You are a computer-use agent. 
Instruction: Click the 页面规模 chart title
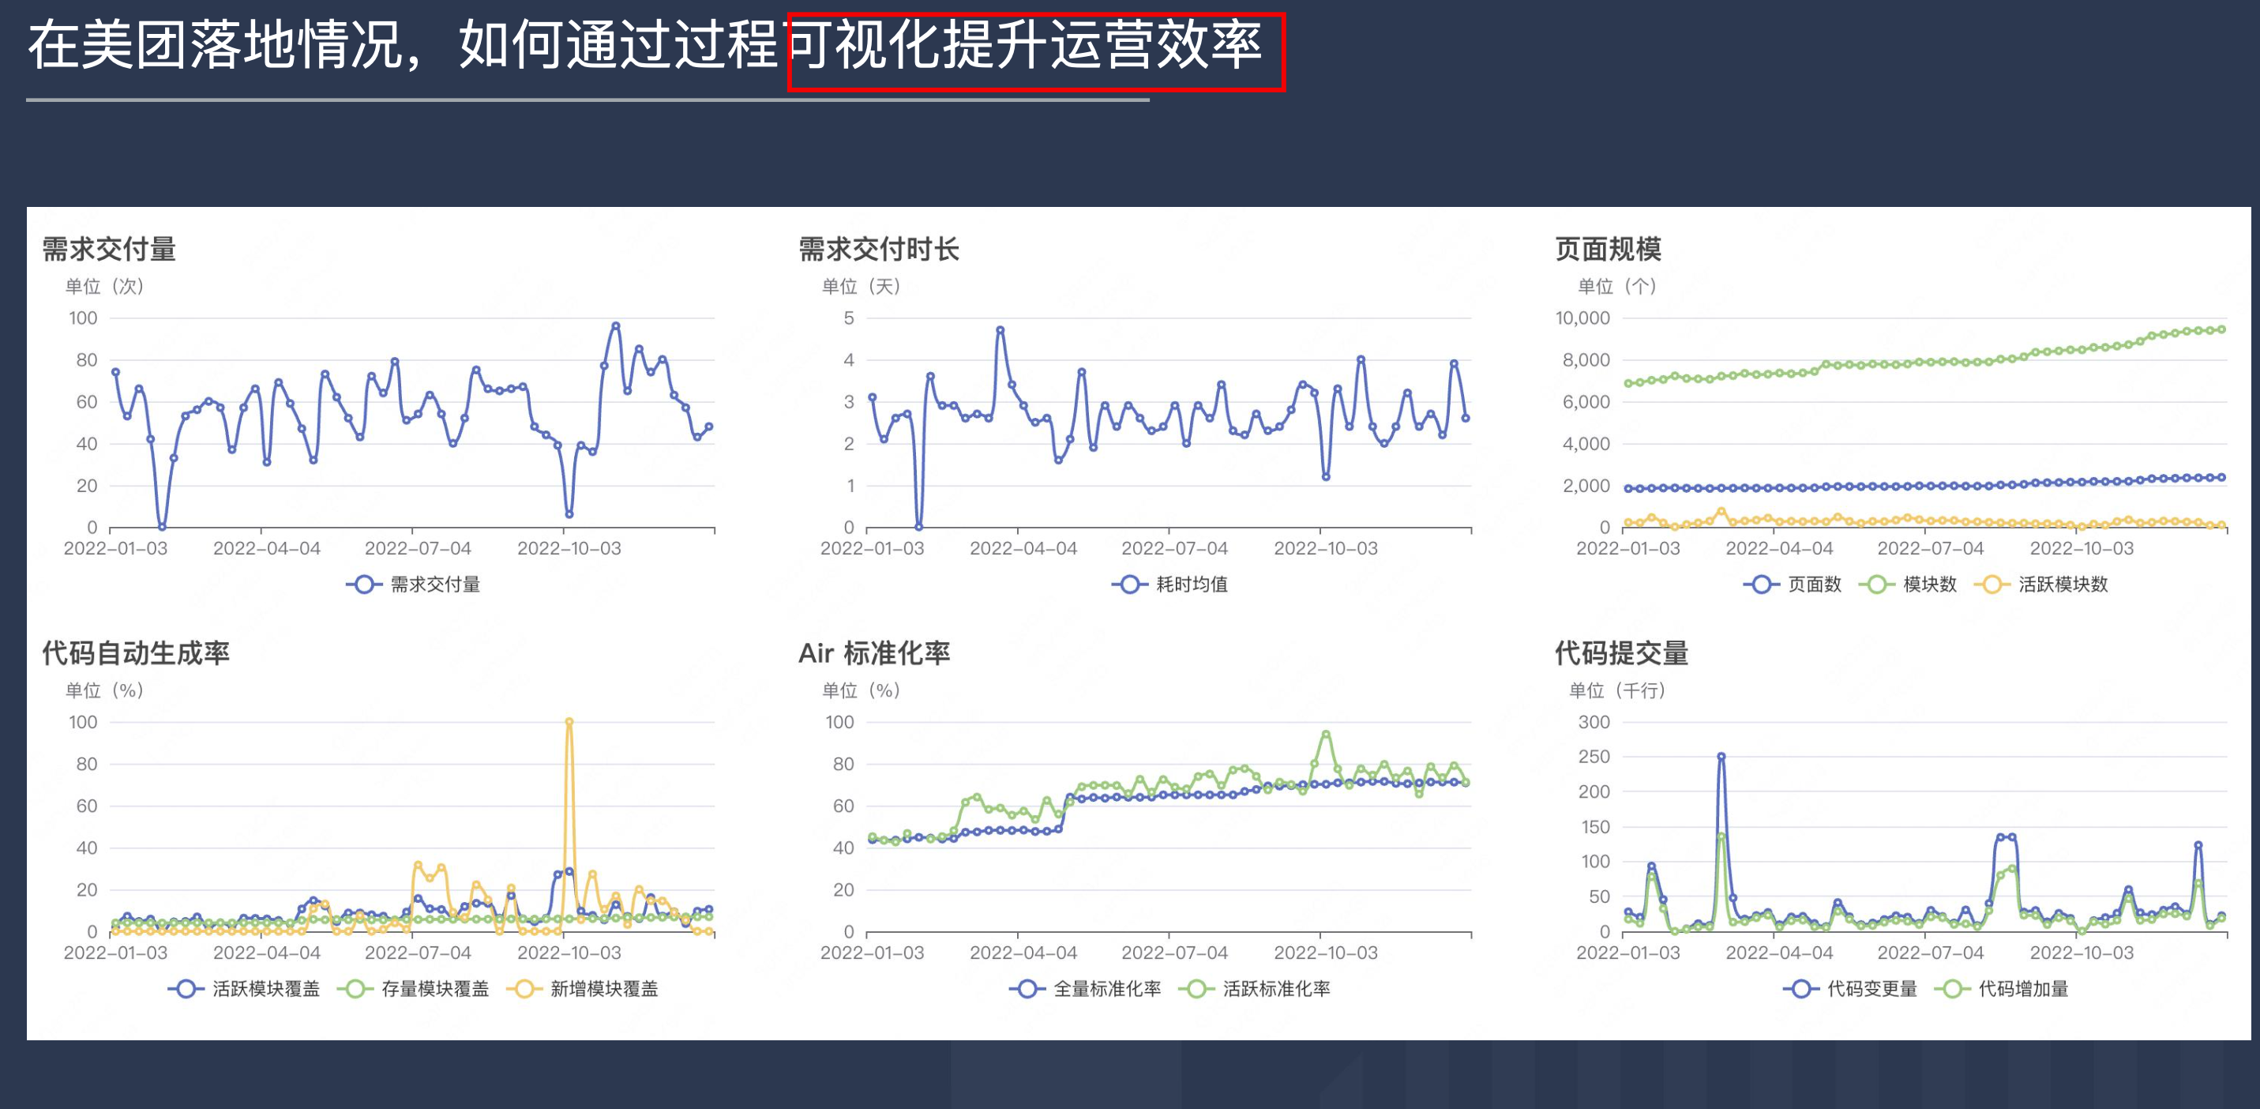coord(1609,249)
